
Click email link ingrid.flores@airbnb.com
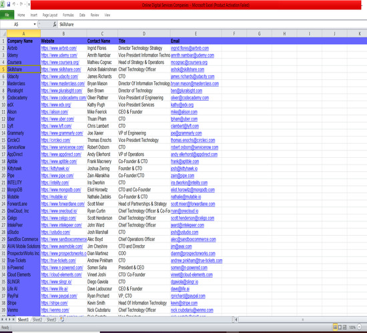(x=190, y=48)
